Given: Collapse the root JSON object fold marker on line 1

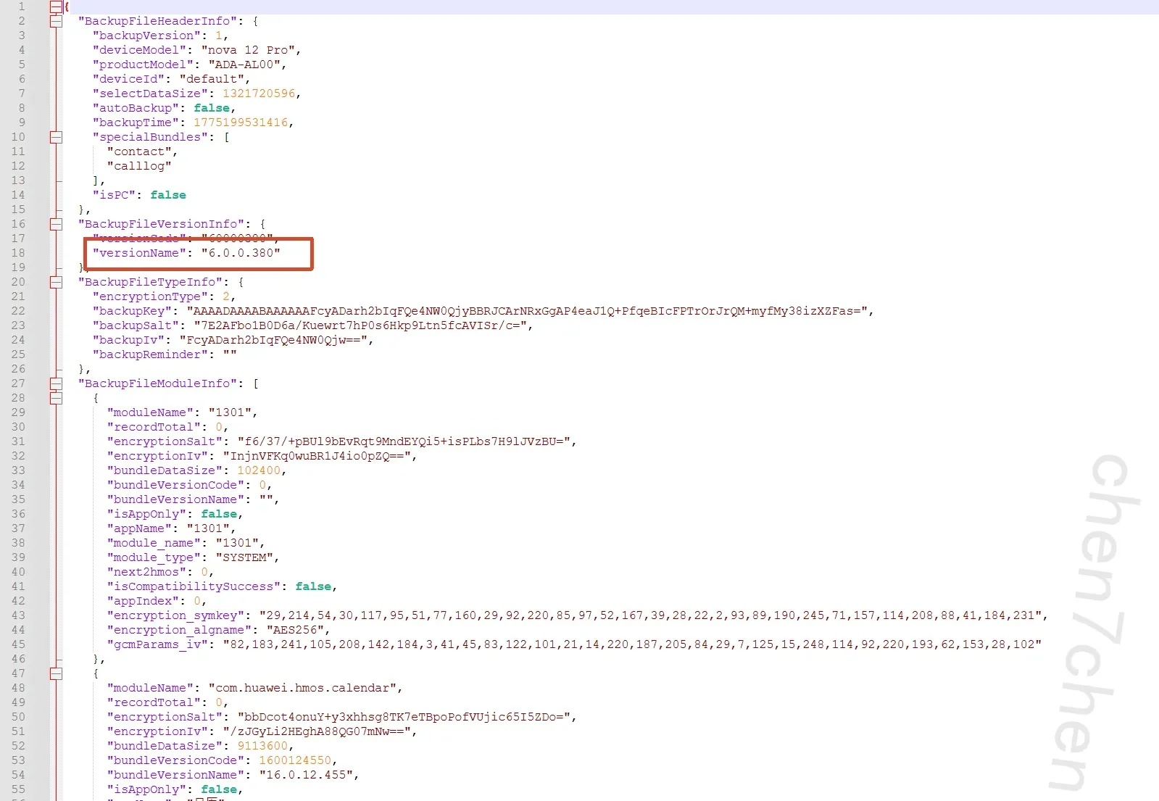Looking at the screenshot, I should pos(56,7).
